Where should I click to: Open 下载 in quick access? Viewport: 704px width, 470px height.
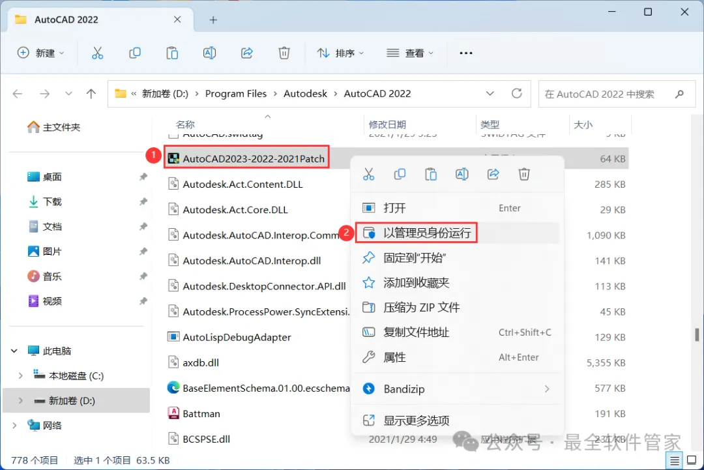click(44, 201)
